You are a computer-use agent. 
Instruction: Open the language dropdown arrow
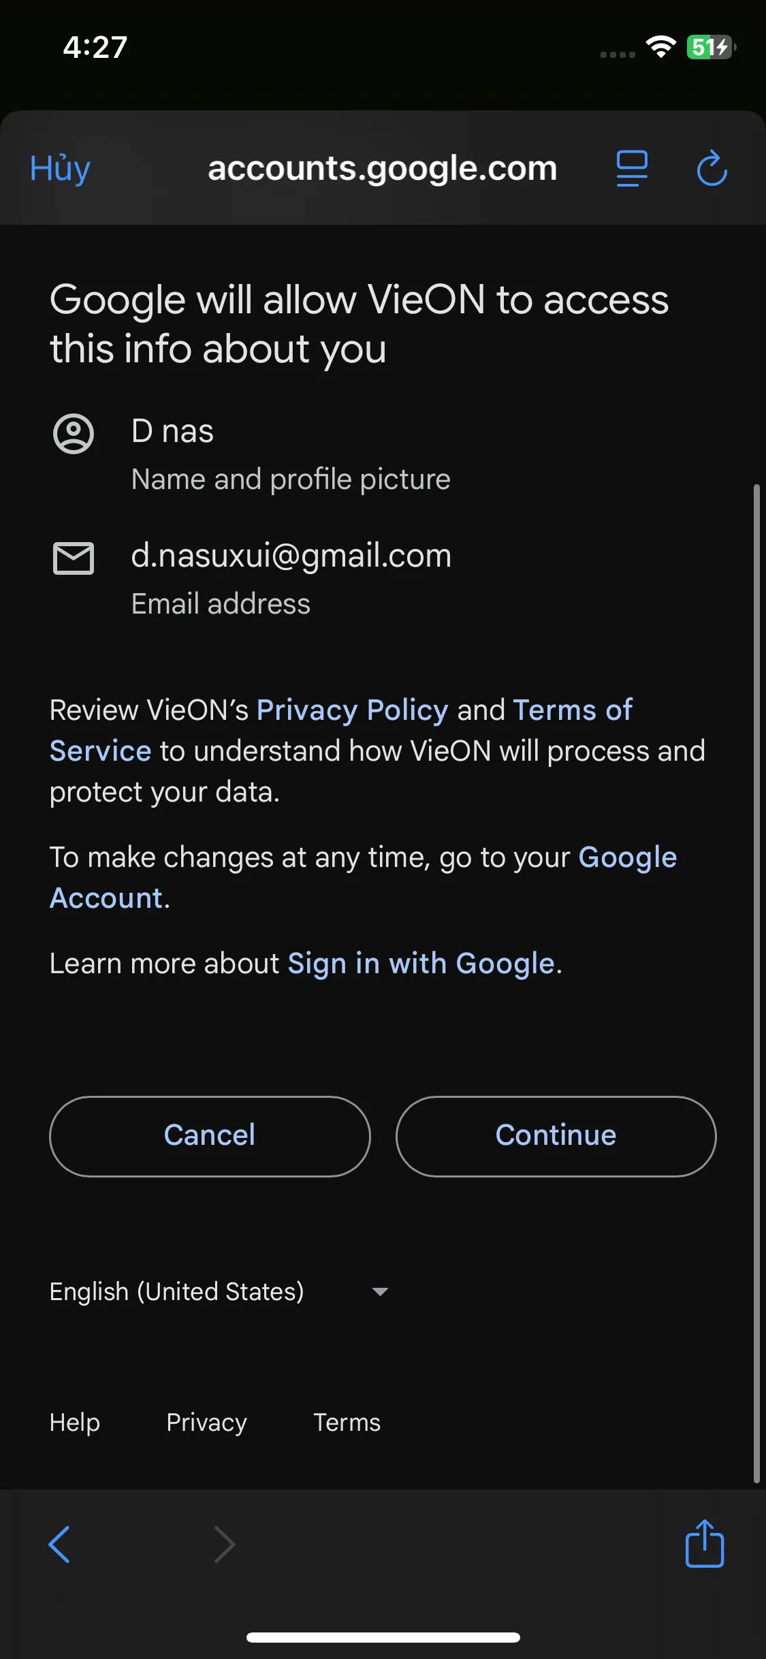click(380, 1291)
